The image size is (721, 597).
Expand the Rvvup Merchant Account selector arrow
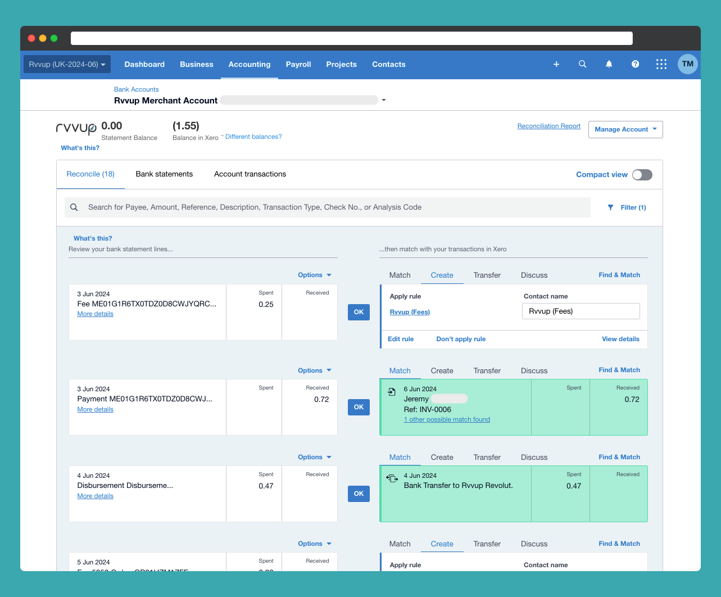[x=384, y=100]
